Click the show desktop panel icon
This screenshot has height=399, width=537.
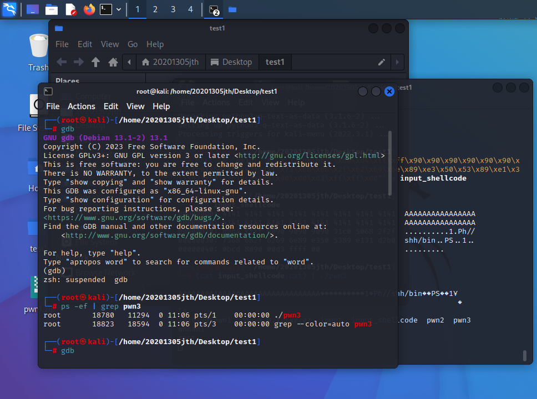[33, 9]
